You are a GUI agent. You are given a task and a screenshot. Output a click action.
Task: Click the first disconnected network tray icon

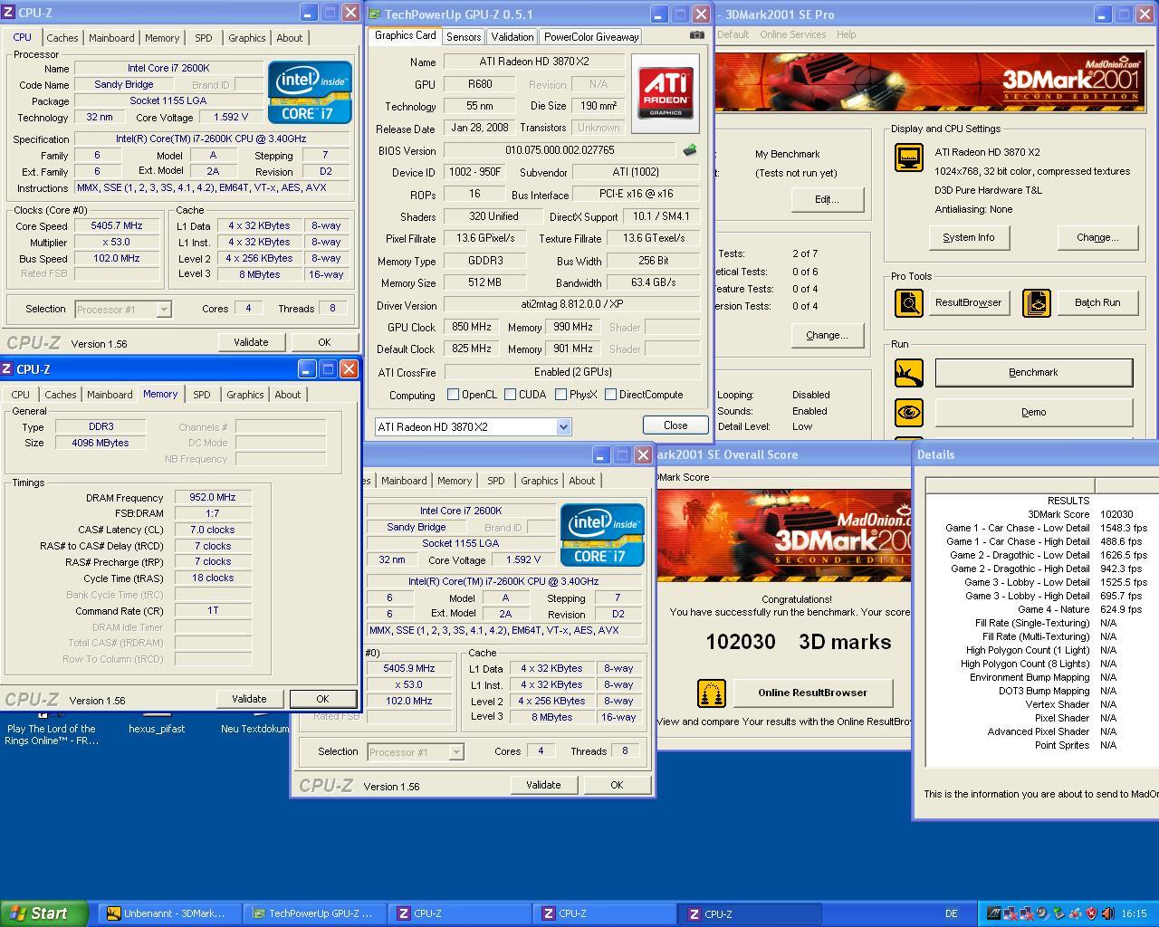[1011, 913]
